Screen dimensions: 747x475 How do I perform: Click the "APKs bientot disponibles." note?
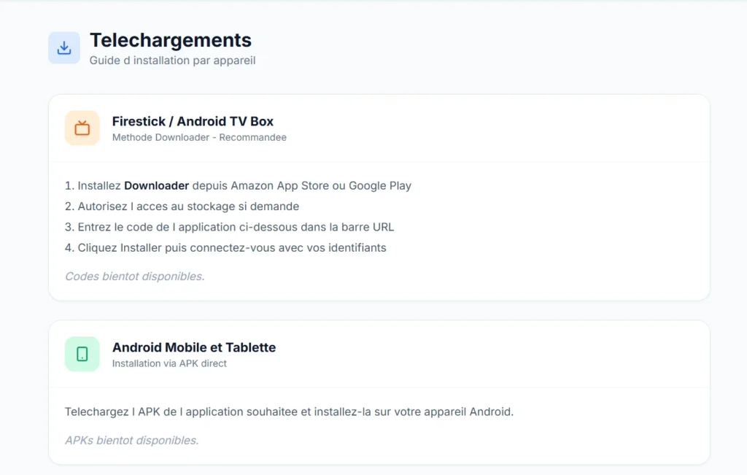click(132, 440)
